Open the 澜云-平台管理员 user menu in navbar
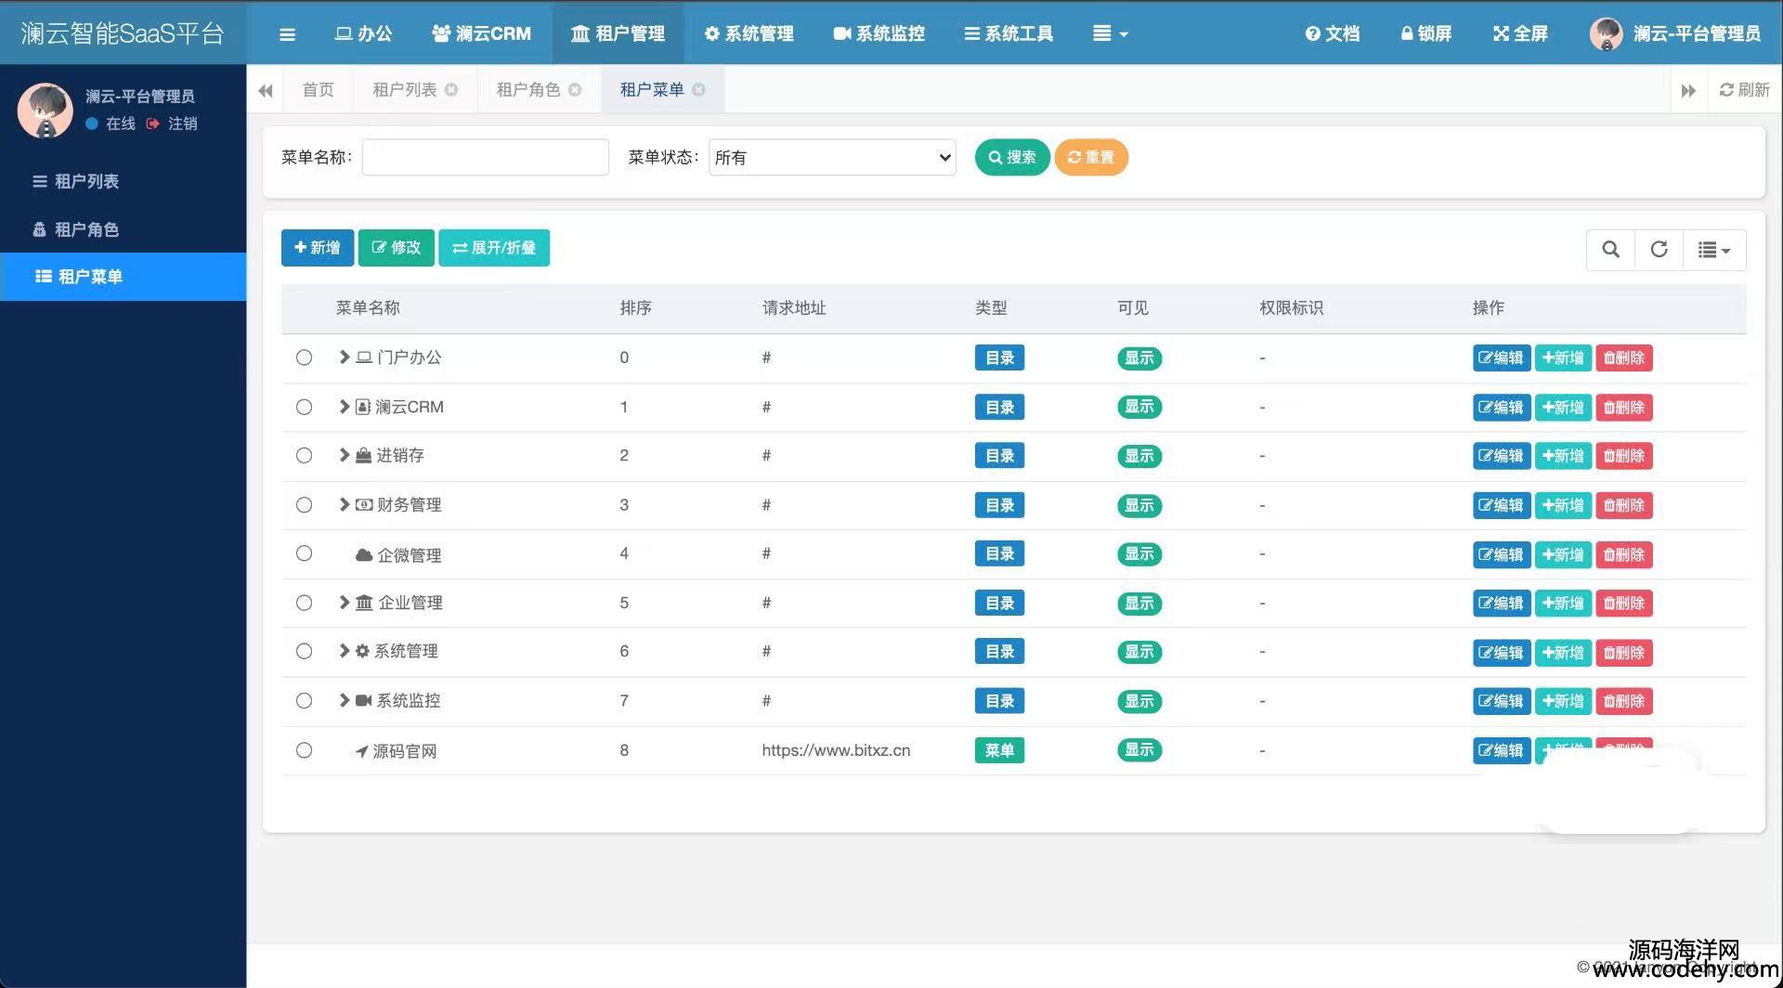Viewport: 1783px width, 988px height. click(1675, 34)
